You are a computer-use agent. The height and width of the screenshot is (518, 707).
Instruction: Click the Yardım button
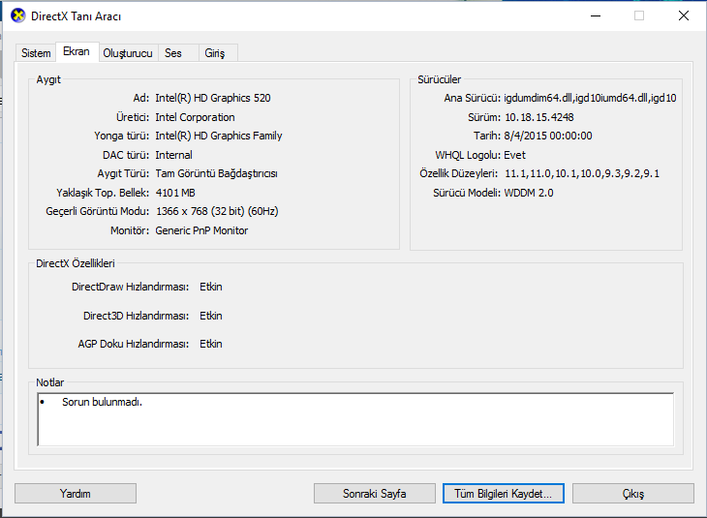pos(76,494)
